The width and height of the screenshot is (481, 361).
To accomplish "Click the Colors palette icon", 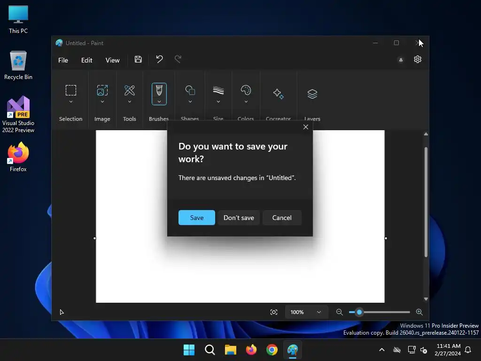I will [x=246, y=90].
